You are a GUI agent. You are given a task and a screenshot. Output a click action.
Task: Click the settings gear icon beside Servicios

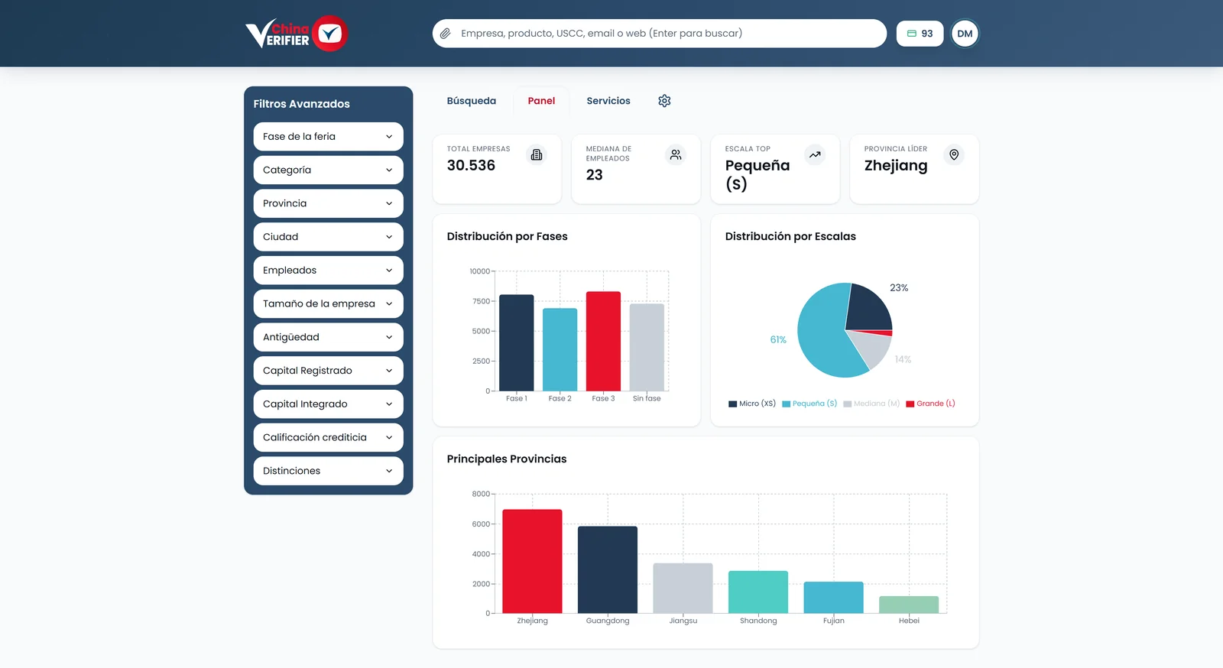coord(664,101)
